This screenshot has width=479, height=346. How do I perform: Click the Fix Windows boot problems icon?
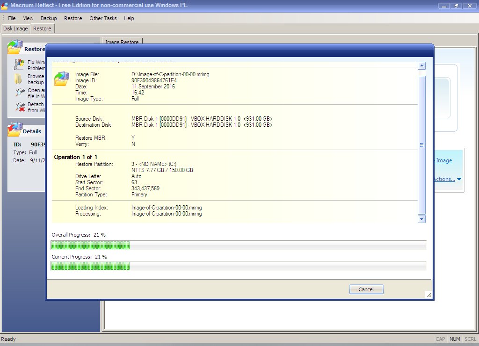pyautogui.click(x=19, y=65)
